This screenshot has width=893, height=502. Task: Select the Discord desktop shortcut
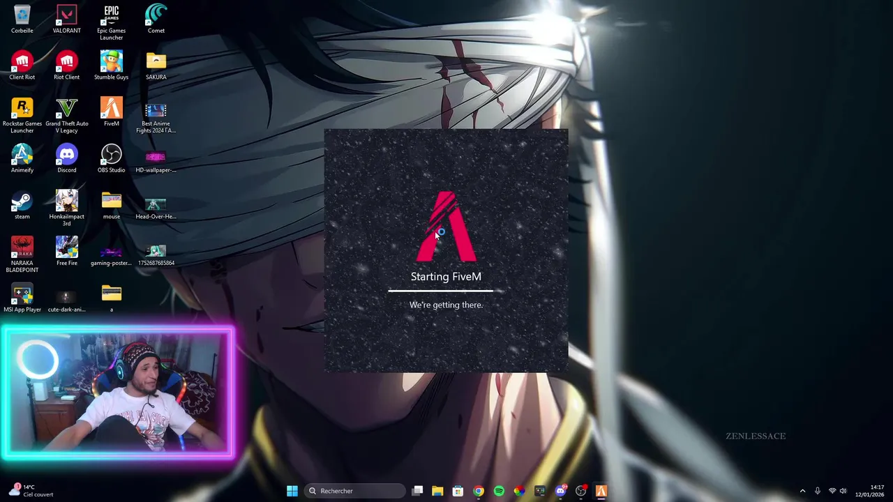click(x=67, y=159)
